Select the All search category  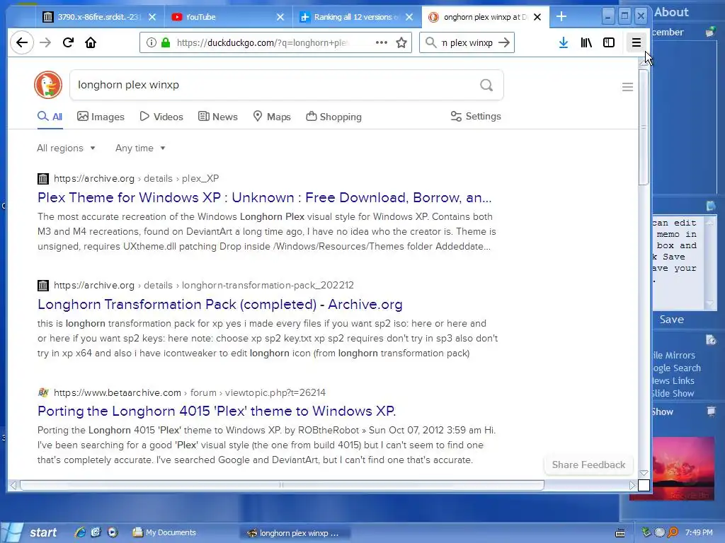point(50,117)
